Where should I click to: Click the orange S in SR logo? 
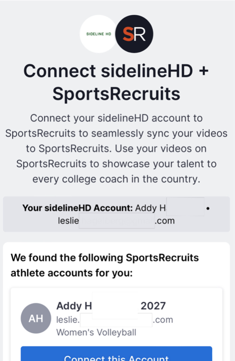pyautogui.click(x=128, y=34)
